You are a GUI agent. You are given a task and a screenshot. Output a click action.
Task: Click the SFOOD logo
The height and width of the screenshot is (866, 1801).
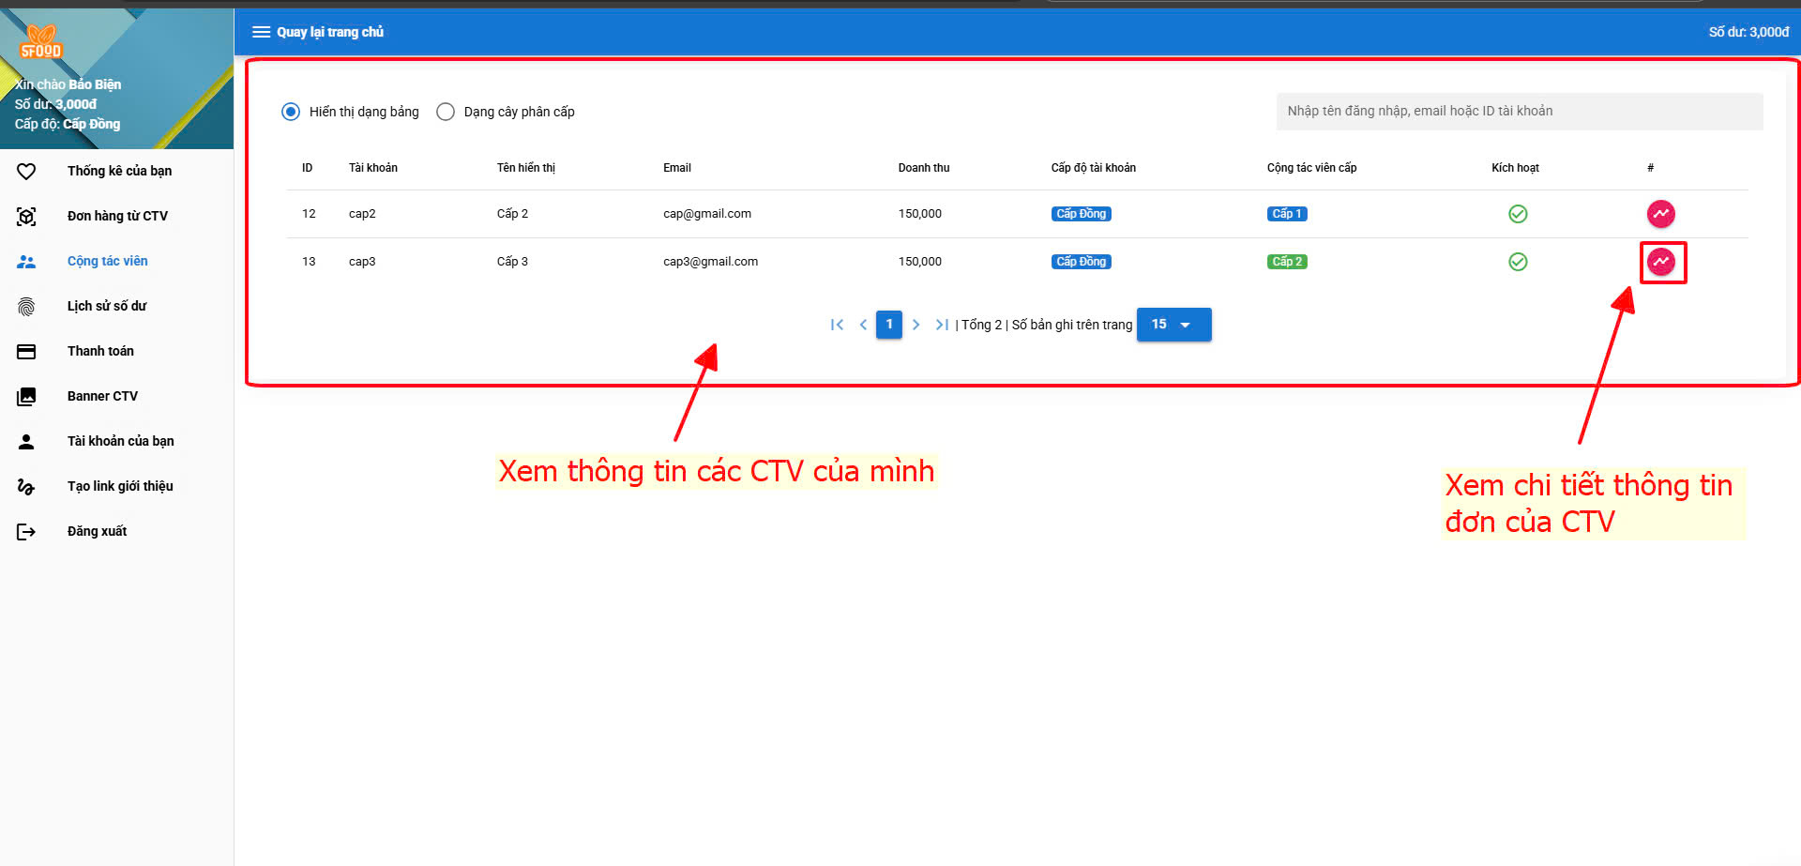40,43
